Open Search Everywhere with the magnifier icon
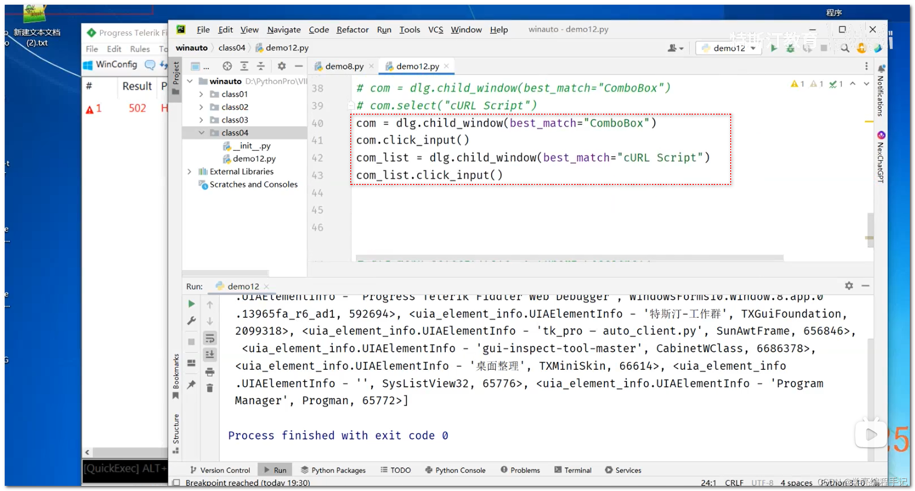This screenshot has height=491, width=915. [x=845, y=48]
